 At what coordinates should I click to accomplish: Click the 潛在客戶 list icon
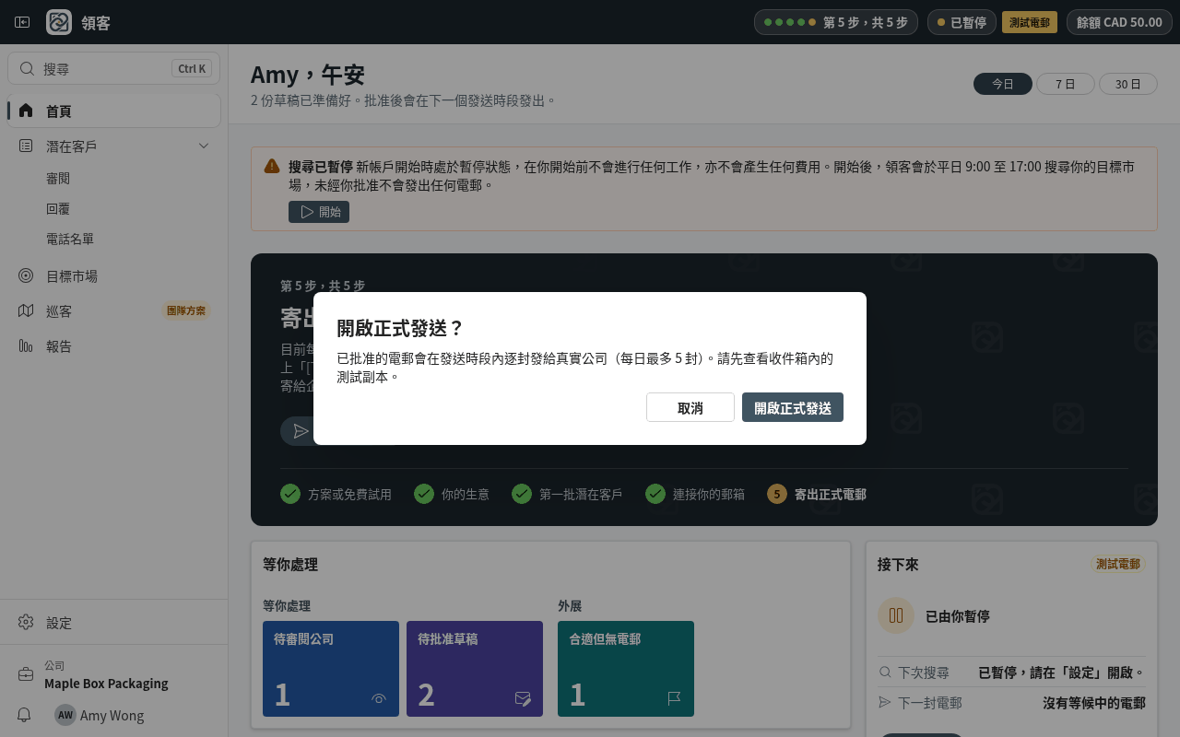point(26,146)
